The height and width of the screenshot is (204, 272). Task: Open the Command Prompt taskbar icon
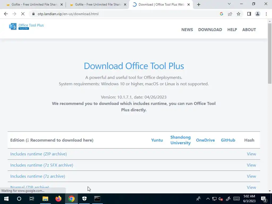pyautogui.click(x=97, y=199)
